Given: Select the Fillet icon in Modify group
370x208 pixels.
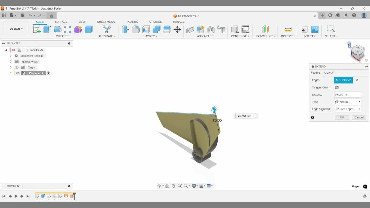Looking at the screenshot, I should pyautogui.click(x=135, y=29).
